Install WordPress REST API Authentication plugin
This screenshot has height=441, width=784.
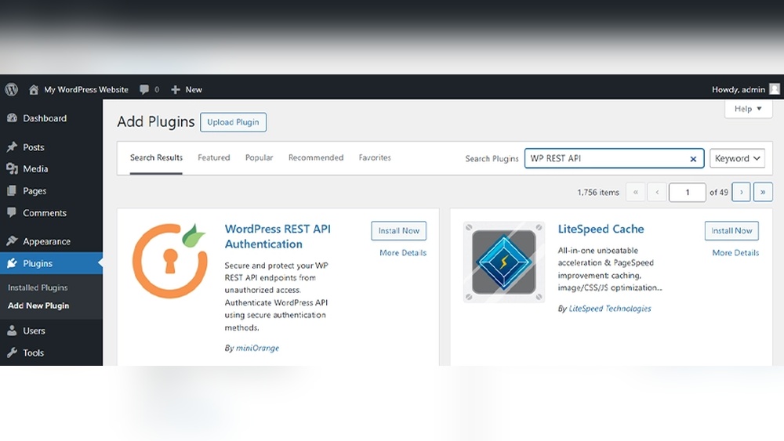[x=398, y=231]
